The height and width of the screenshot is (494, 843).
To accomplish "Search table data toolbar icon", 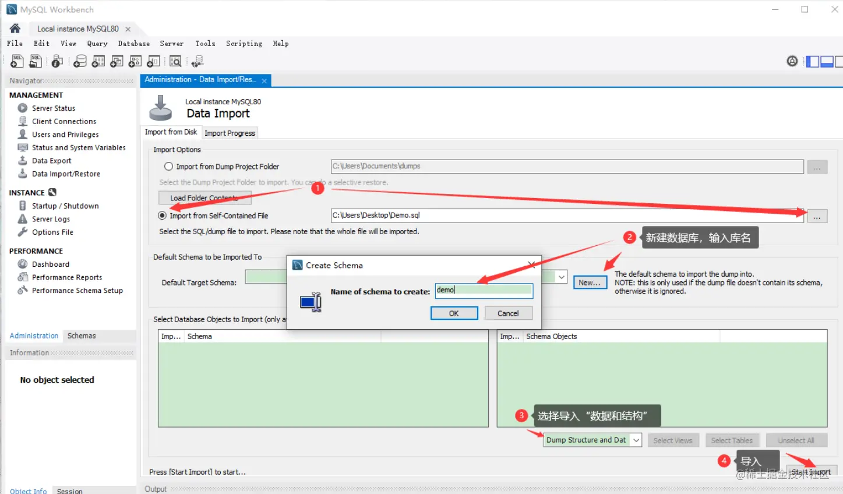I will pos(175,61).
